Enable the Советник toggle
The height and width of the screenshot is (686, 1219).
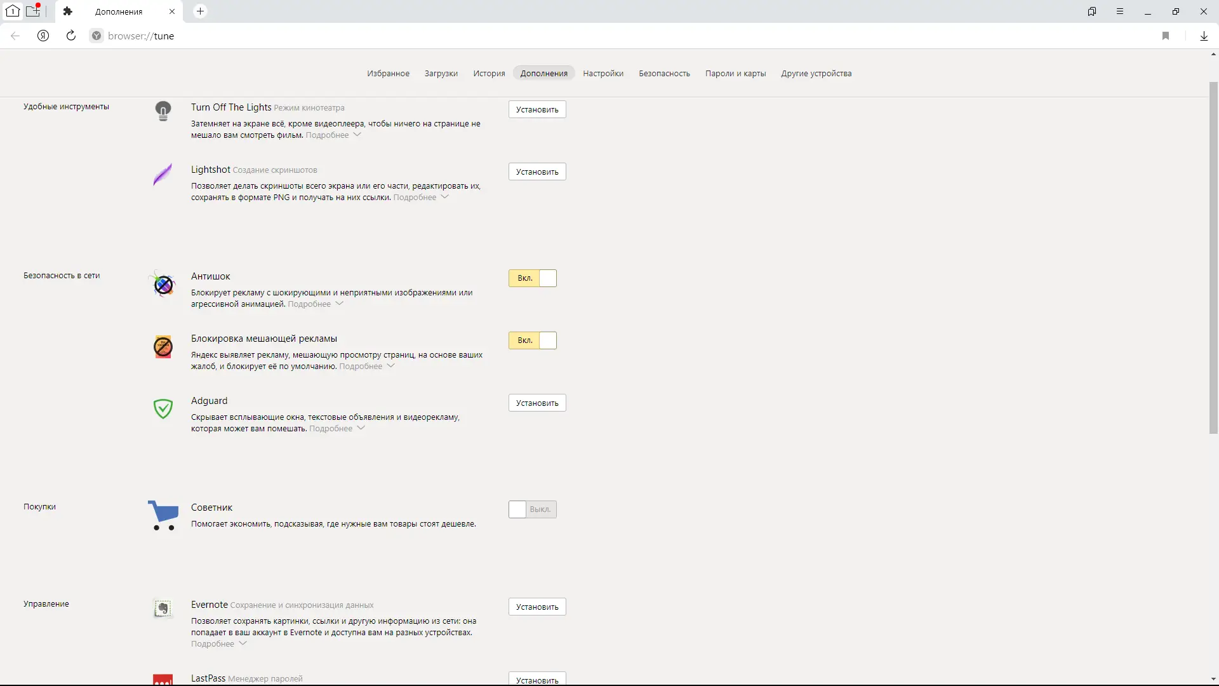click(x=532, y=509)
